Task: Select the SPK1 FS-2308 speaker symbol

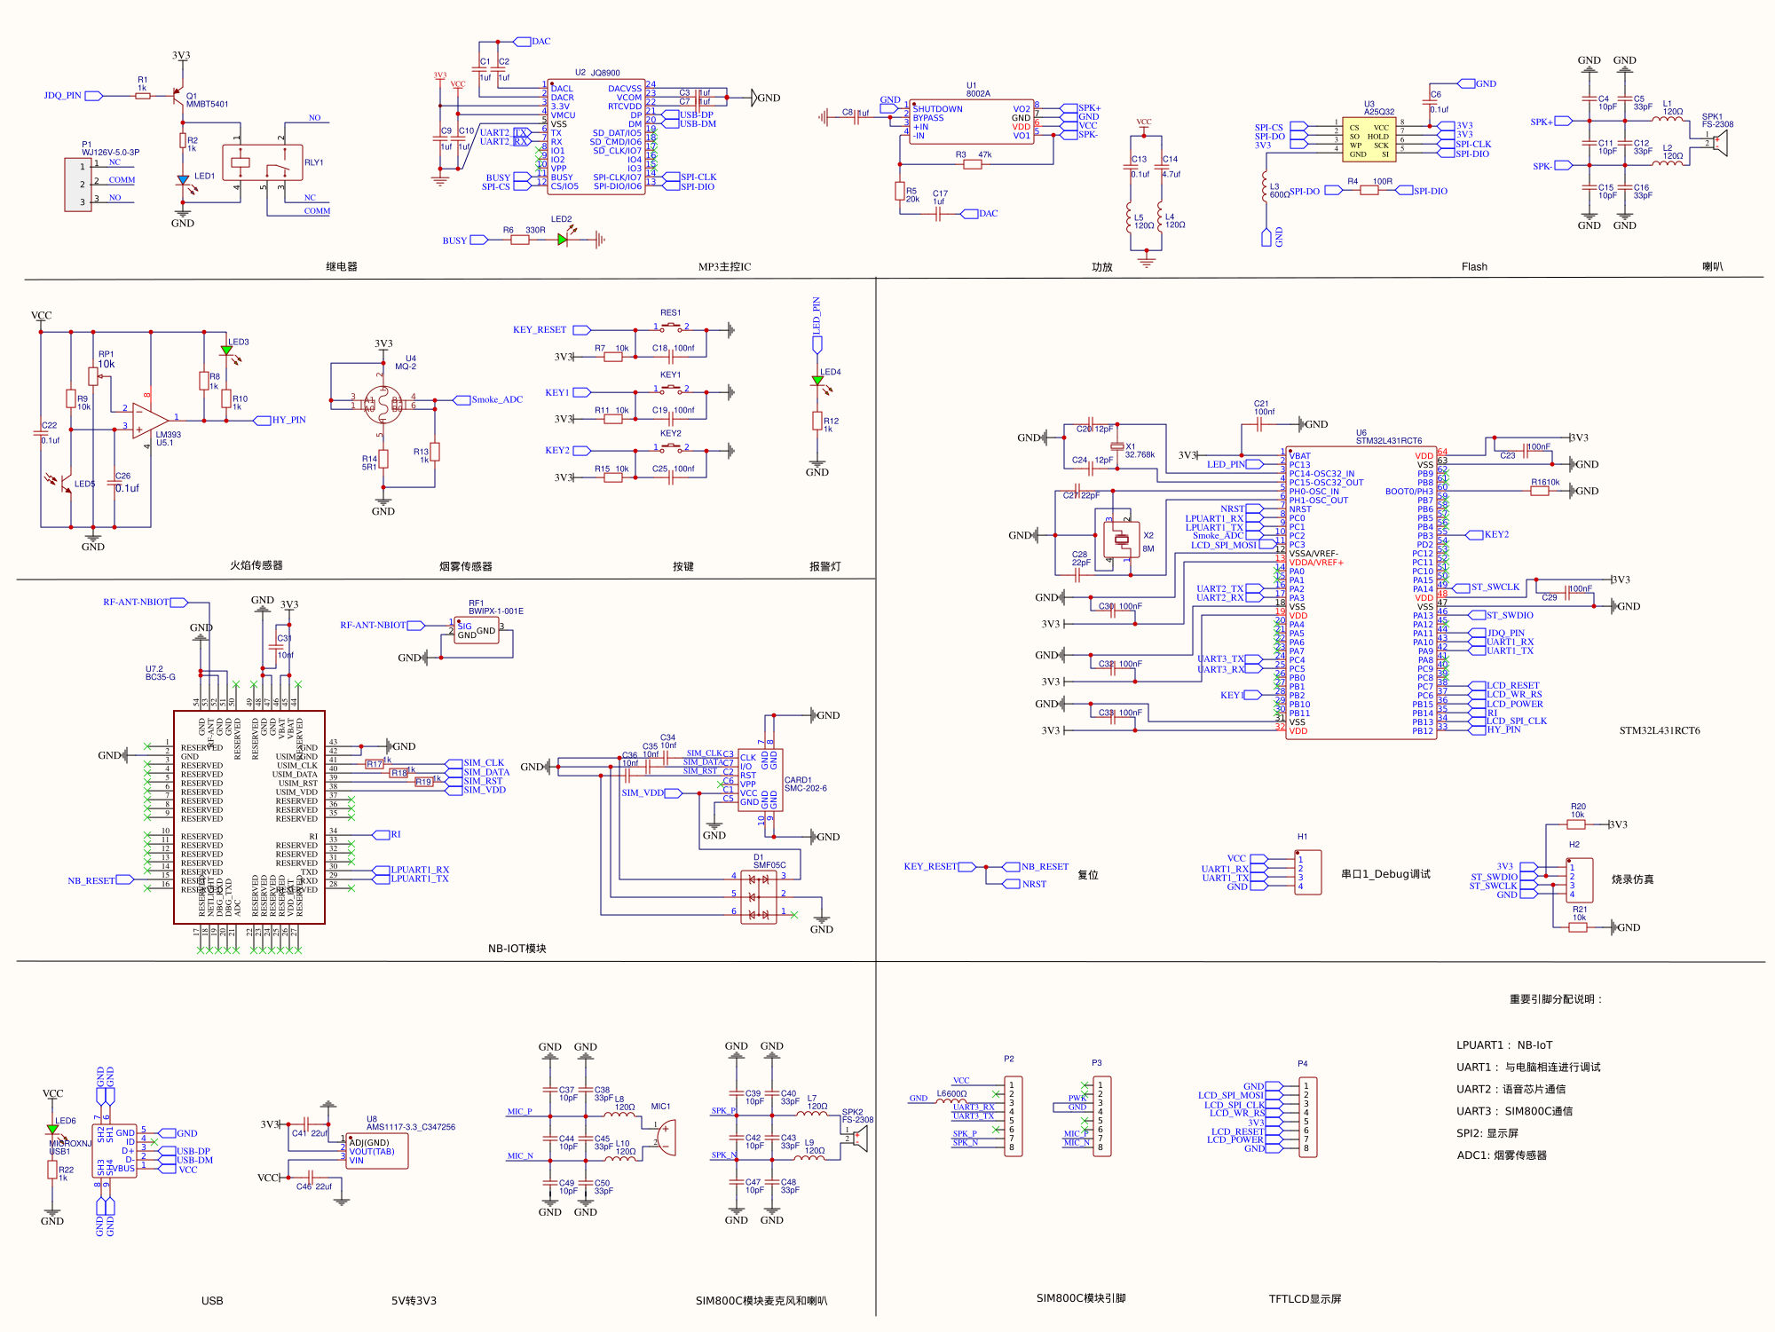Action: 1719,144
